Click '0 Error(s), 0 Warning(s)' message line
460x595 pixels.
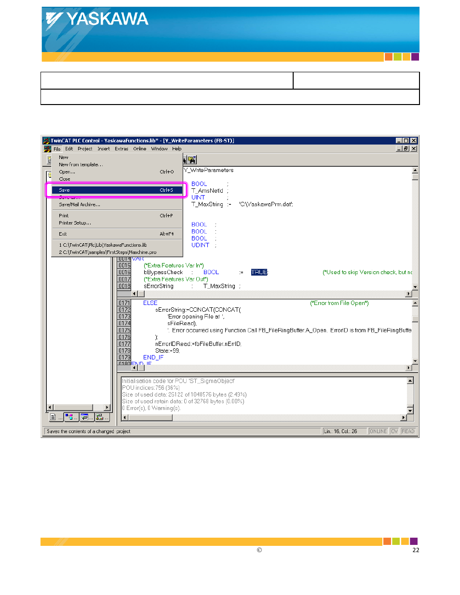(x=151, y=408)
